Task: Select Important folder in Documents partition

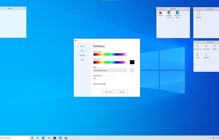Action: tap(206, 47)
